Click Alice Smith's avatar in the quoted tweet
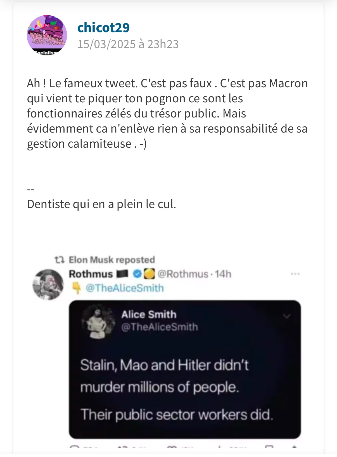Image resolution: width=337 pixels, height=457 pixels. 98,321
